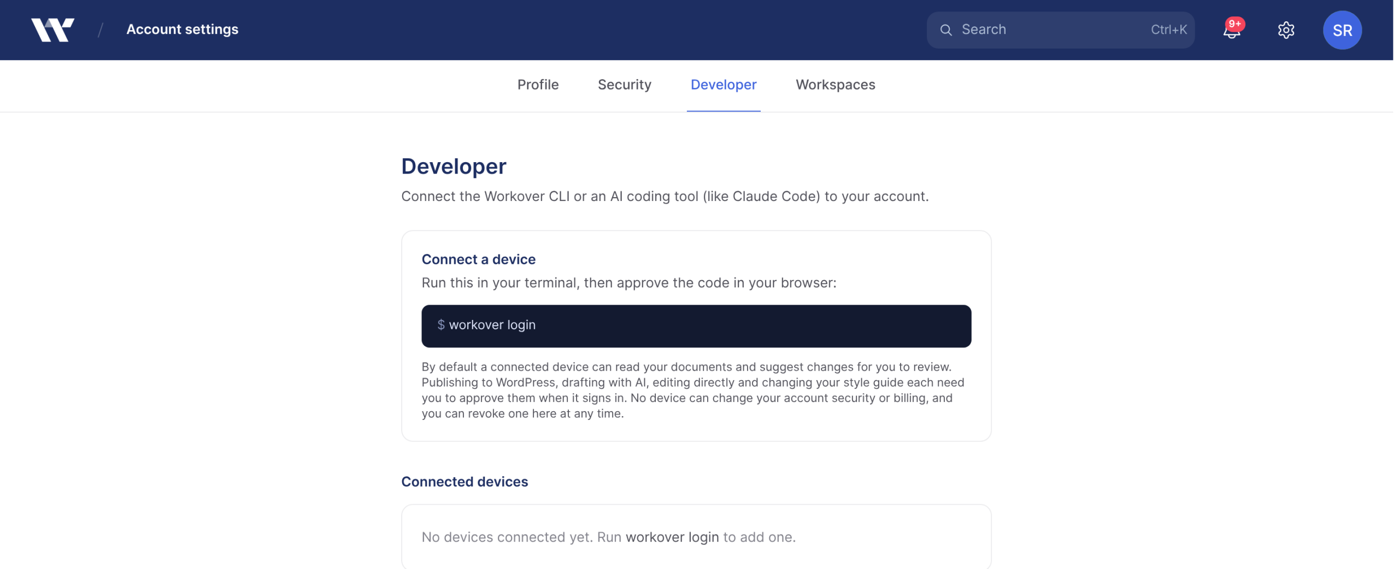Focus the Search field
This screenshot has height=569, width=1399.
[x=1060, y=30]
